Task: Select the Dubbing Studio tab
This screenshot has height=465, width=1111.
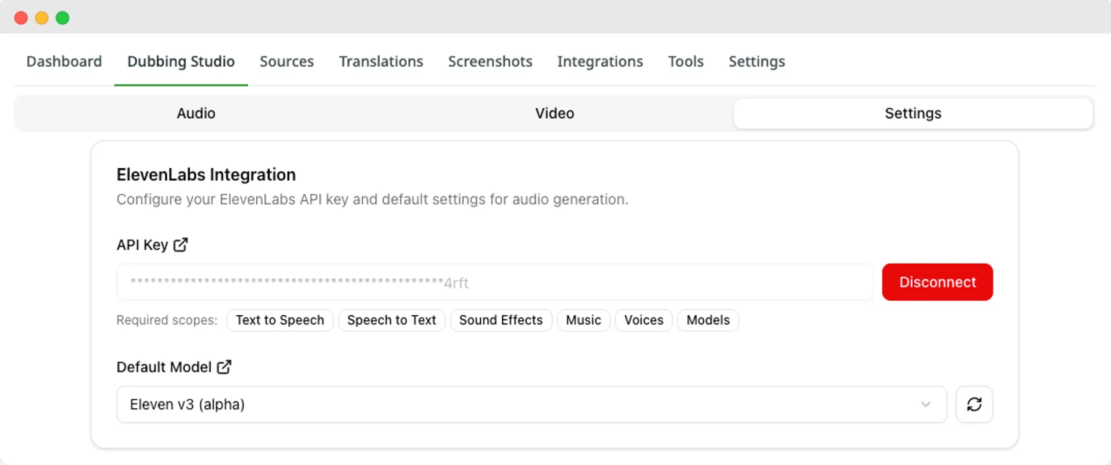Action: coord(181,61)
